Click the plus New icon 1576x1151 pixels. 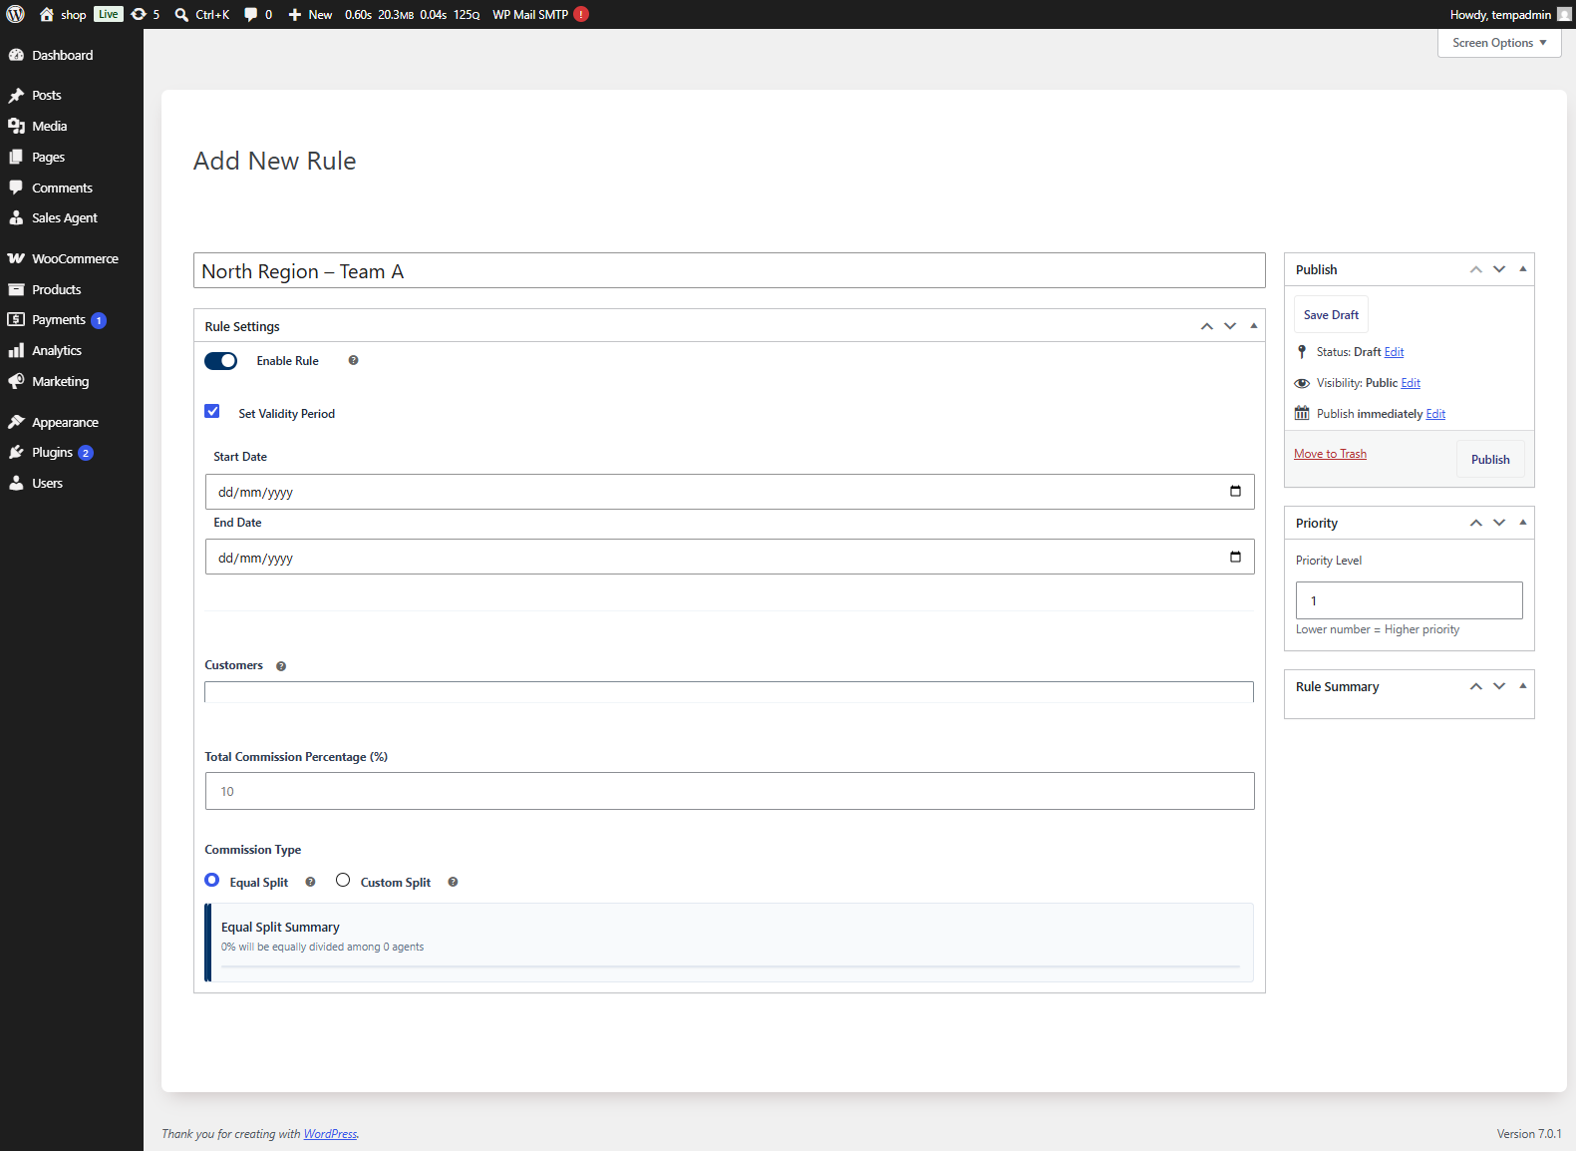pyautogui.click(x=295, y=14)
